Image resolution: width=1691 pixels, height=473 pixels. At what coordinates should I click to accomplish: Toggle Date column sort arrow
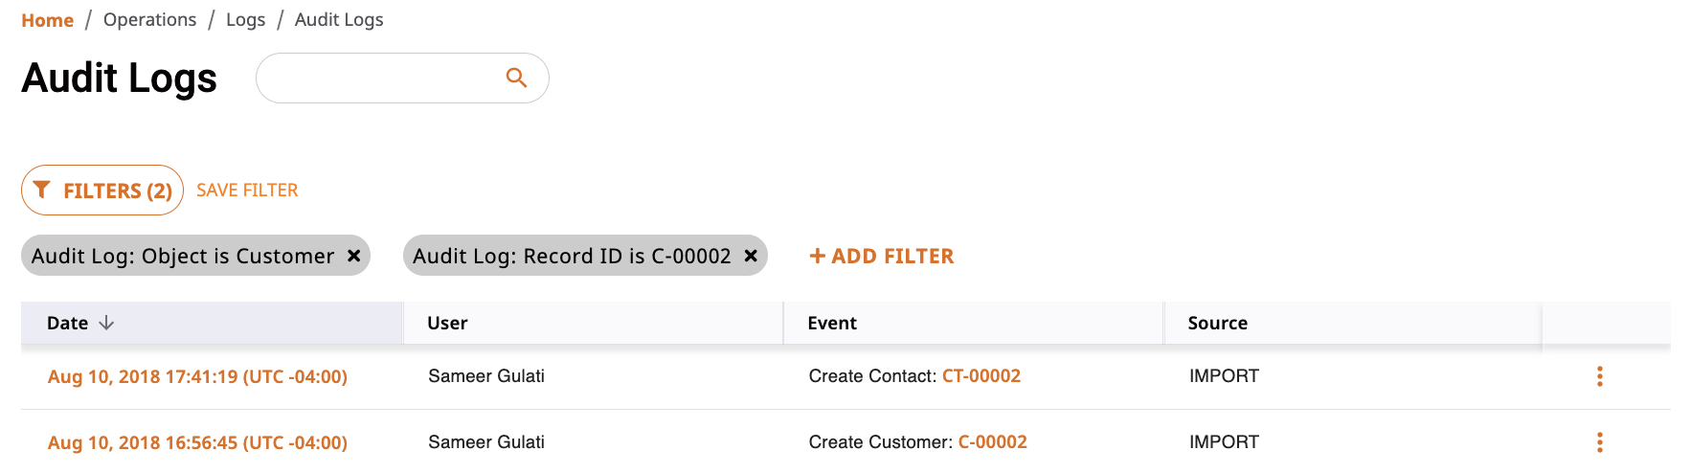click(x=106, y=323)
